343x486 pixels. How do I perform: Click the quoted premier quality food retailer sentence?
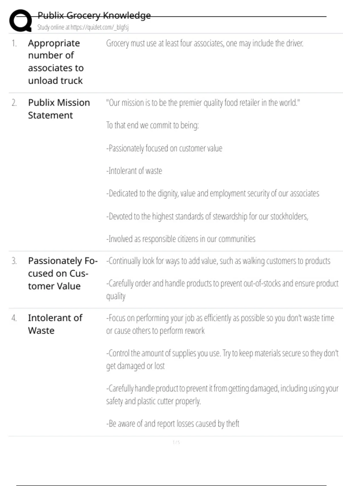(203, 103)
